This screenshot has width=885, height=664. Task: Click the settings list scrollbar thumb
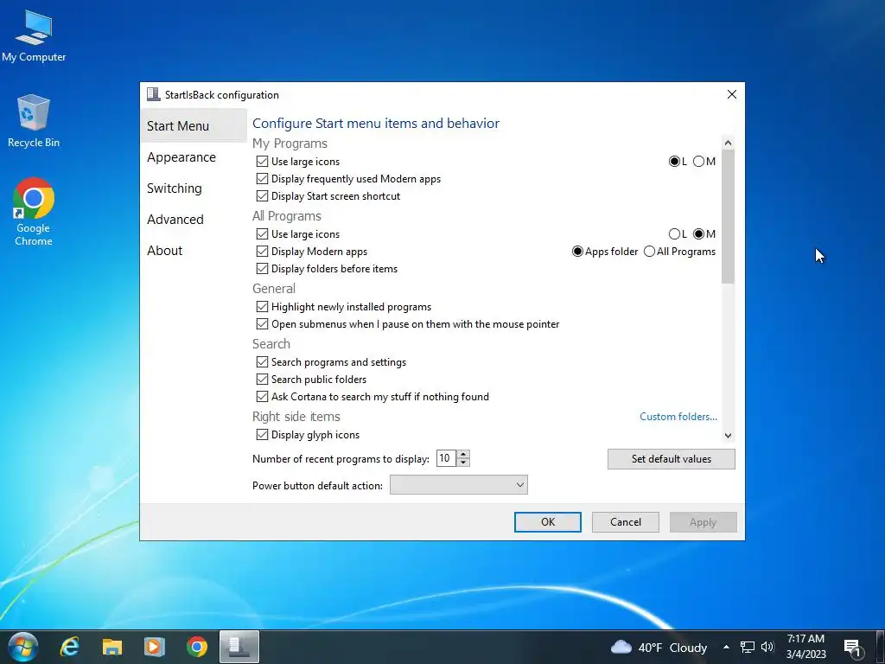[728, 217]
